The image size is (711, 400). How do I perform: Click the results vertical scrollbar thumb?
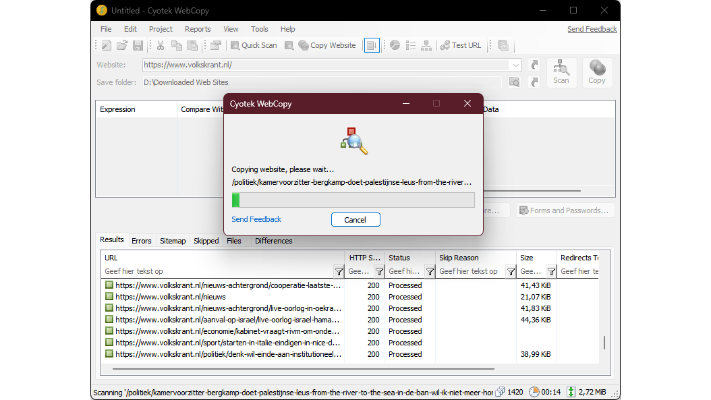pyautogui.click(x=604, y=343)
